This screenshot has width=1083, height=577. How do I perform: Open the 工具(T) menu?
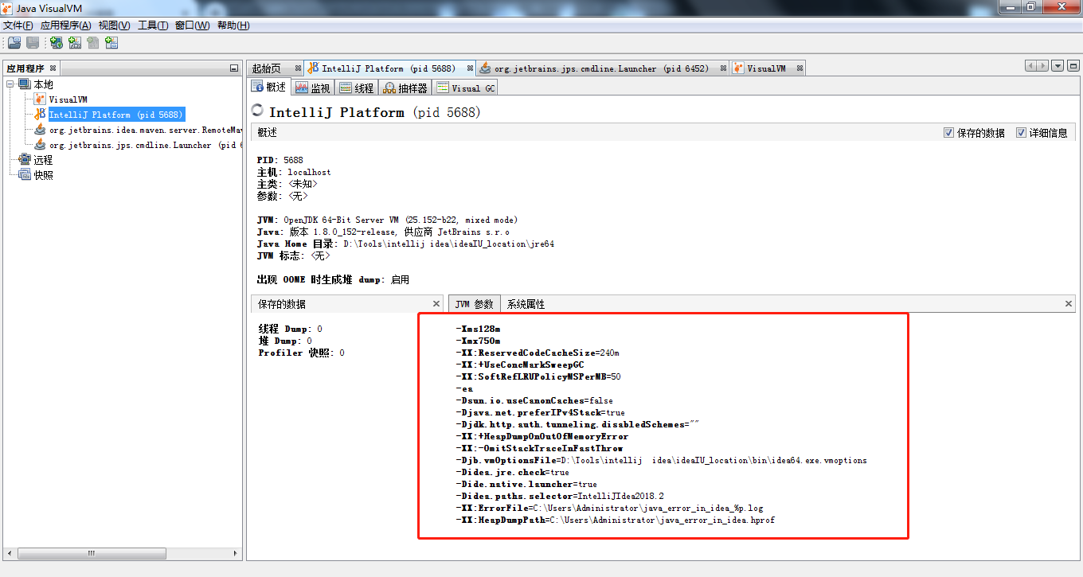(x=153, y=25)
